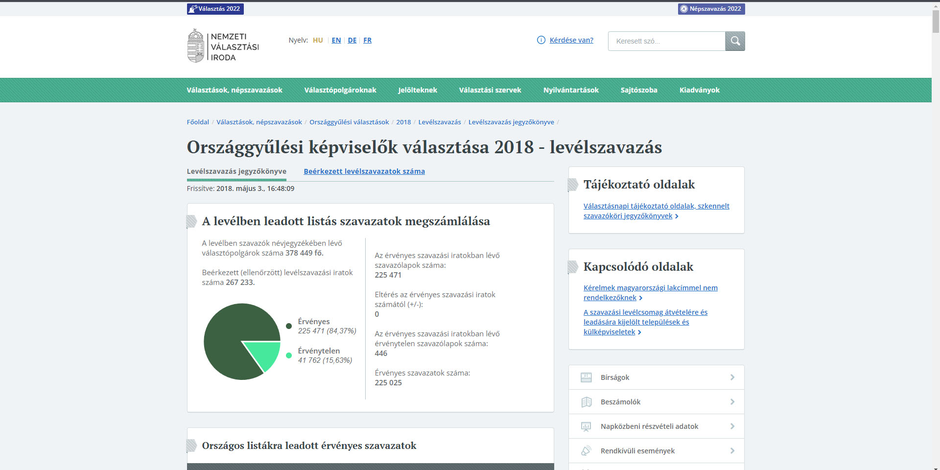The height and width of the screenshot is (470, 940).
Task: Switch language to DE
Action: [352, 40]
